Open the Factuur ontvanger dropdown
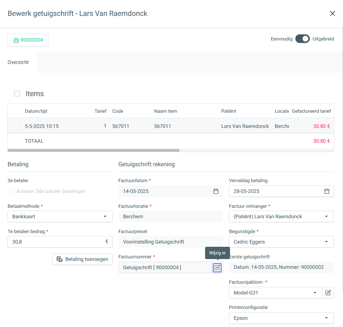 pyautogui.click(x=326, y=216)
